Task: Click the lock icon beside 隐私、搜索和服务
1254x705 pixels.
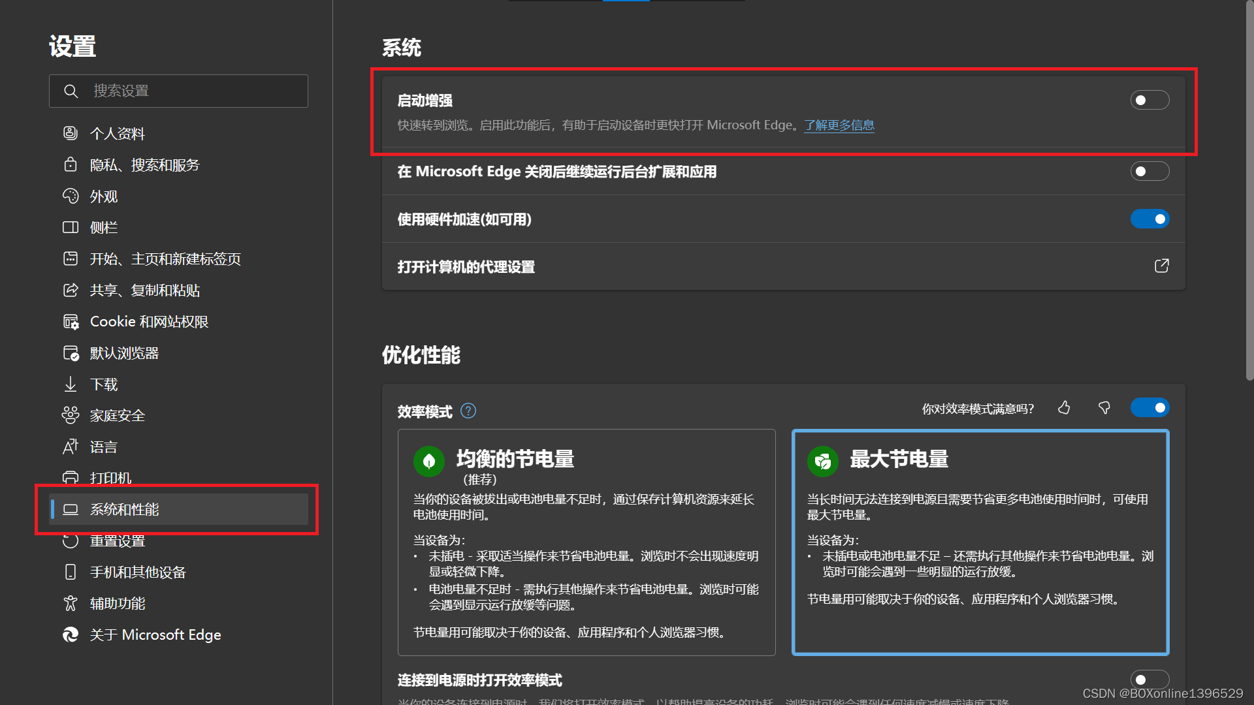Action: coord(71,164)
